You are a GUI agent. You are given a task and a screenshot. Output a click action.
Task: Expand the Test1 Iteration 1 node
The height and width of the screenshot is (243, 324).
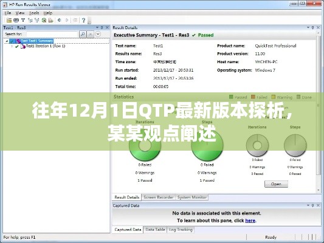(12, 46)
